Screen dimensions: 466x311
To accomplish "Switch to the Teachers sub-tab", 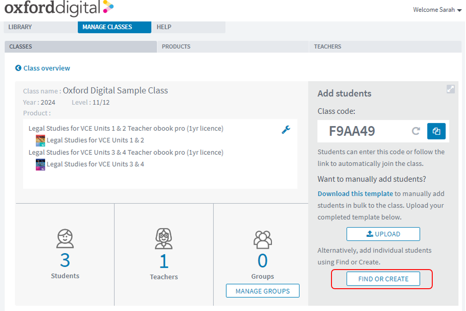I will click(385, 46).
